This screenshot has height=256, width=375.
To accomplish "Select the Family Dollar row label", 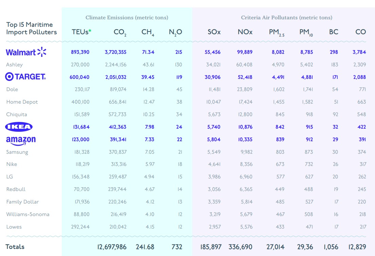I will 22,202.
